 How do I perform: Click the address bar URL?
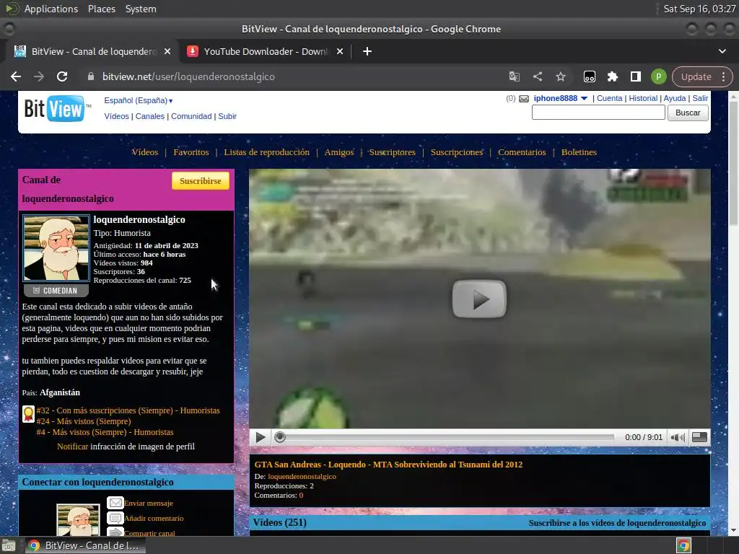coord(188,76)
